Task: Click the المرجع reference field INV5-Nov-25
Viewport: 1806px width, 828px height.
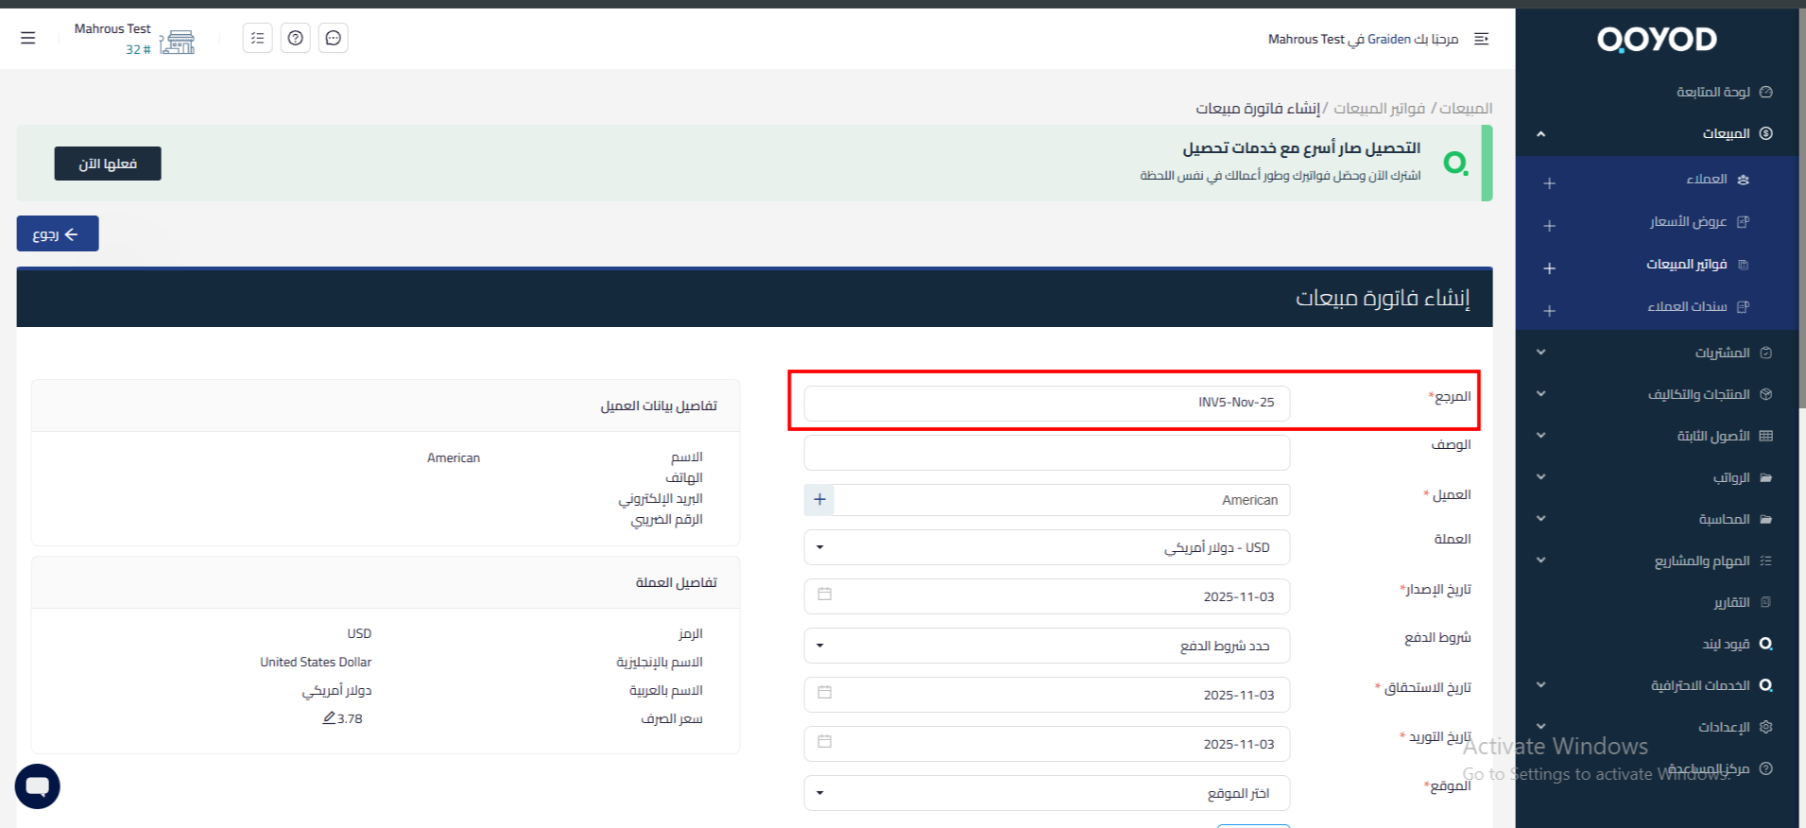Action: click(1047, 403)
